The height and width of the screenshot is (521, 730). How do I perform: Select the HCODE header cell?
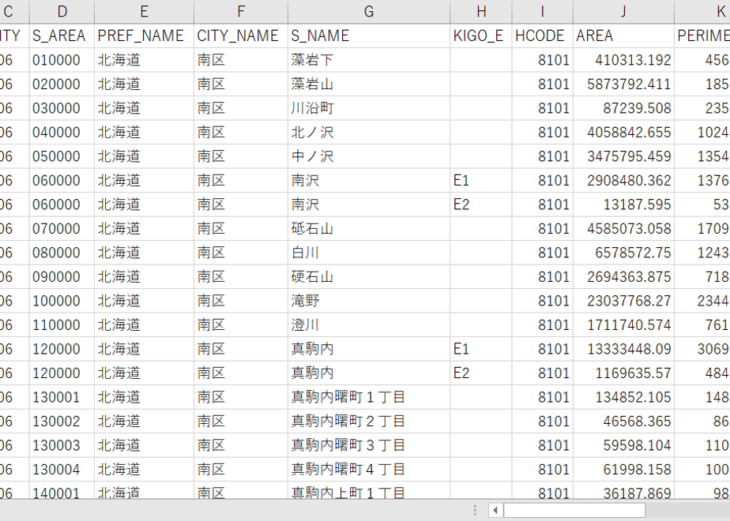[543, 36]
